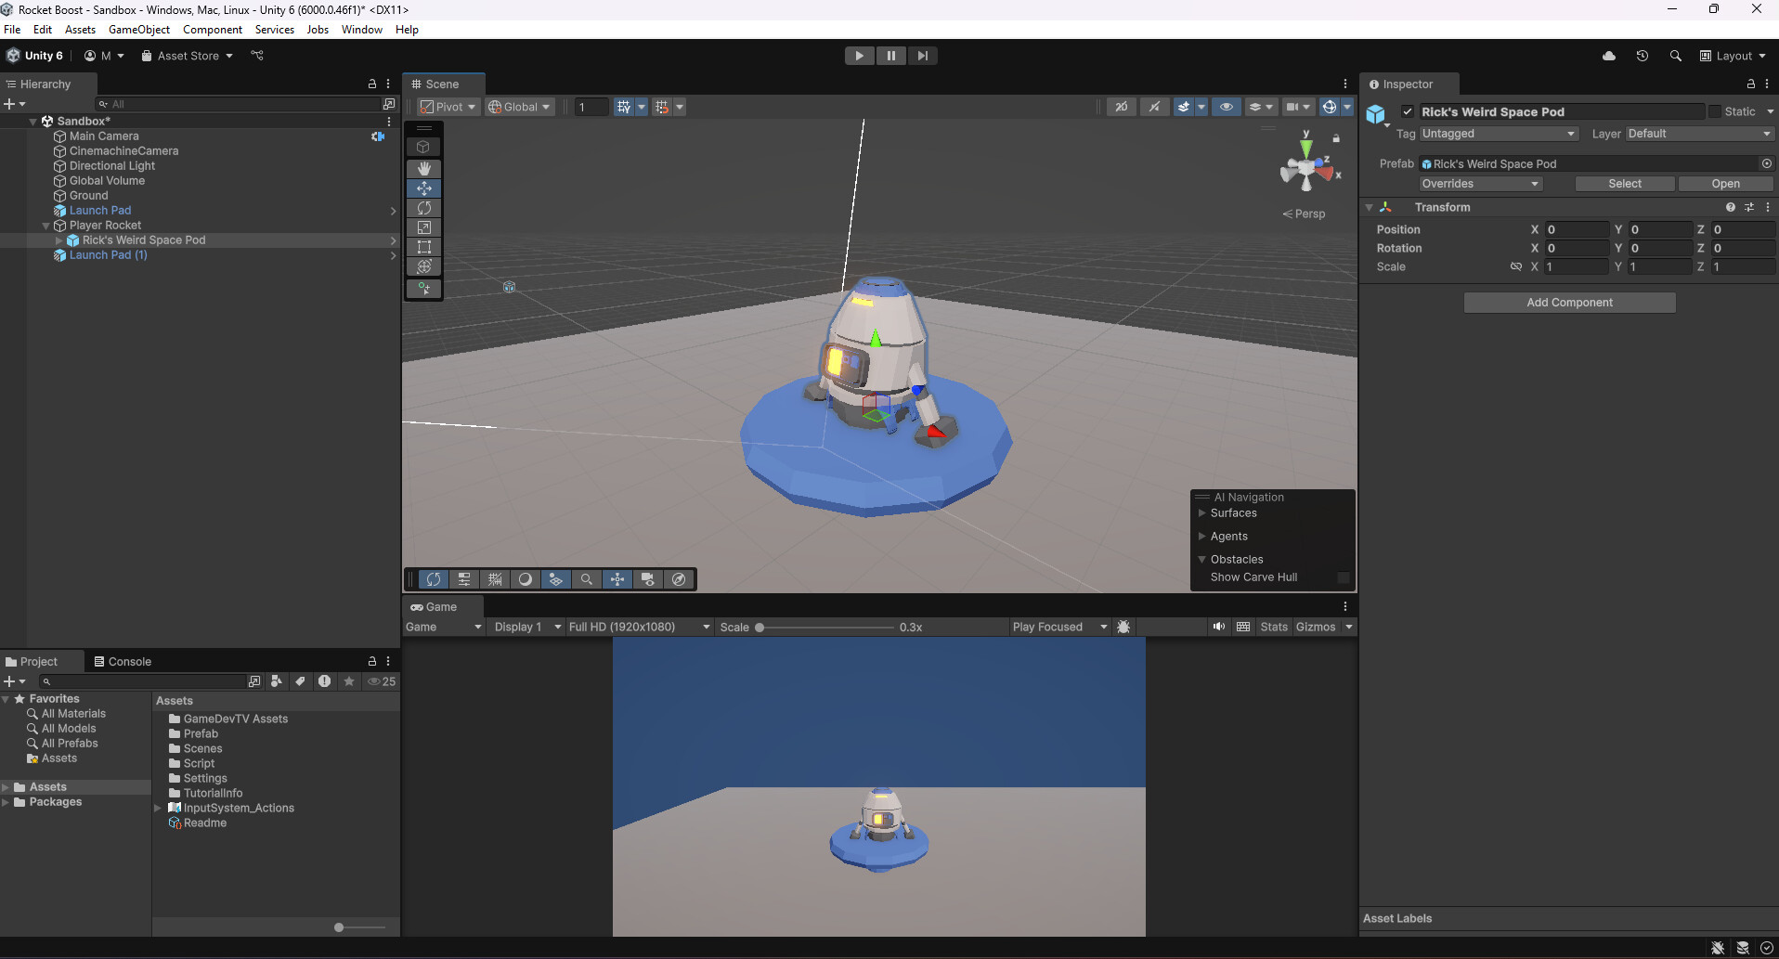Select the Hand view tool

423,168
